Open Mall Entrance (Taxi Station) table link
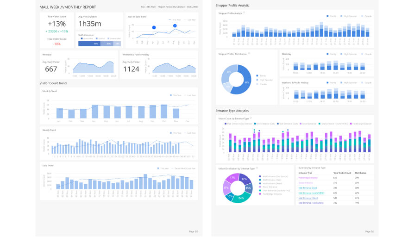 tap(311, 203)
